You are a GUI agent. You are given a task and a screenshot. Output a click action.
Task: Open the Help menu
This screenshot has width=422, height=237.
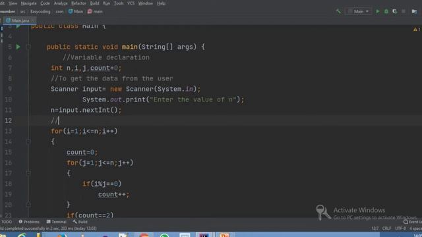(x=161, y=3)
